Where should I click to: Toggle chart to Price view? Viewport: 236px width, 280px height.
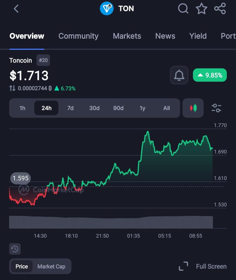(22, 266)
